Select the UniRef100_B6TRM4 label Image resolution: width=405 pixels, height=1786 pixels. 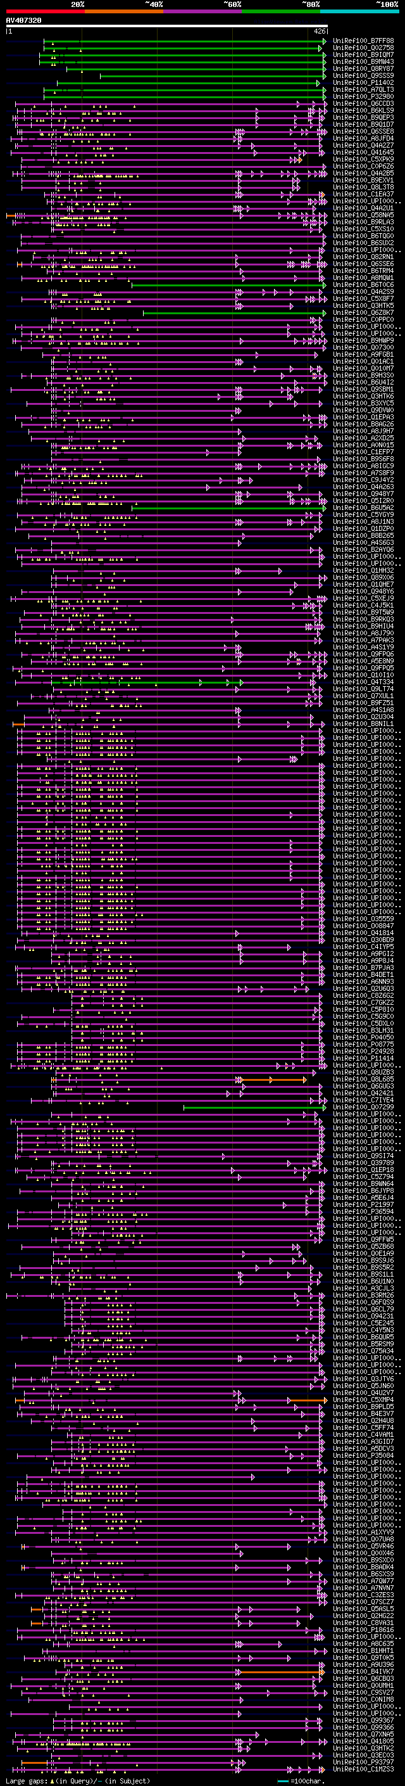pyautogui.click(x=363, y=271)
